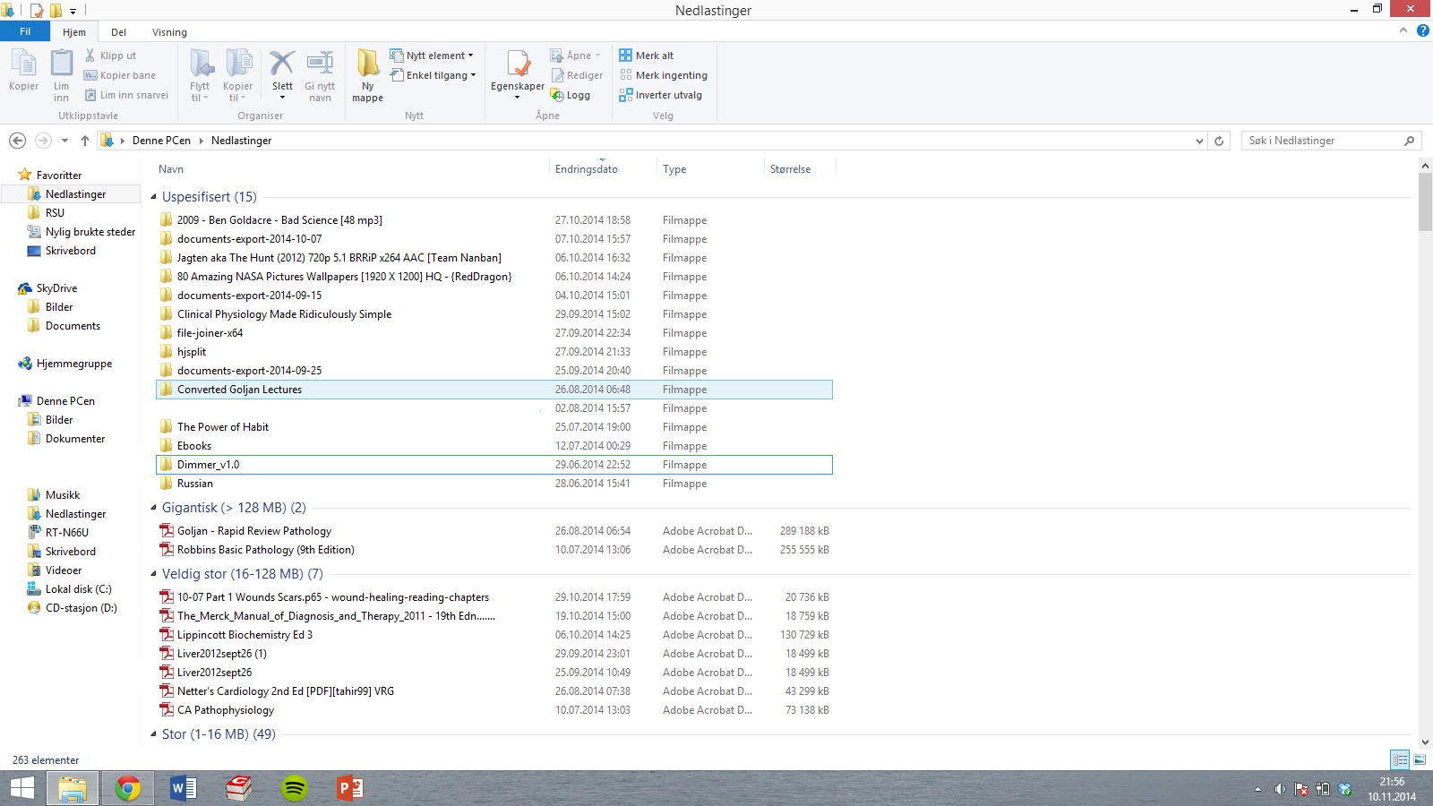Click the Windows Start button
The image size is (1433, 806).
21,788
